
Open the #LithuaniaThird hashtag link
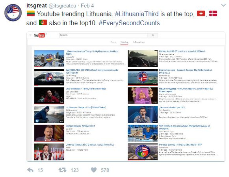[x=137, y=14]
